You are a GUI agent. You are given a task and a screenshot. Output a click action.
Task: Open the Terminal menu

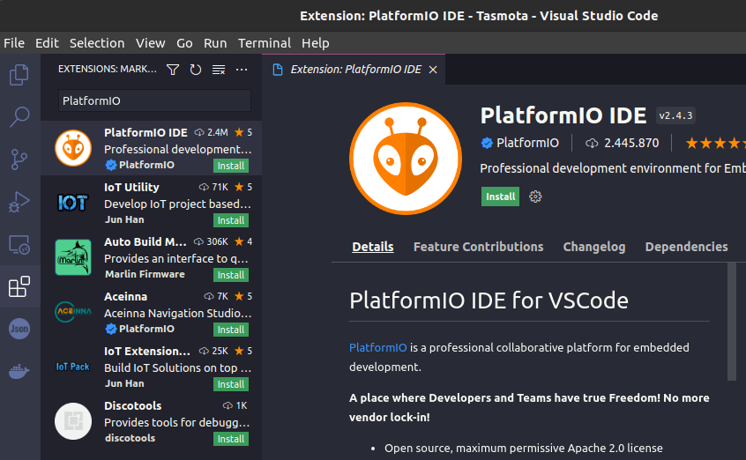[265, 43]
